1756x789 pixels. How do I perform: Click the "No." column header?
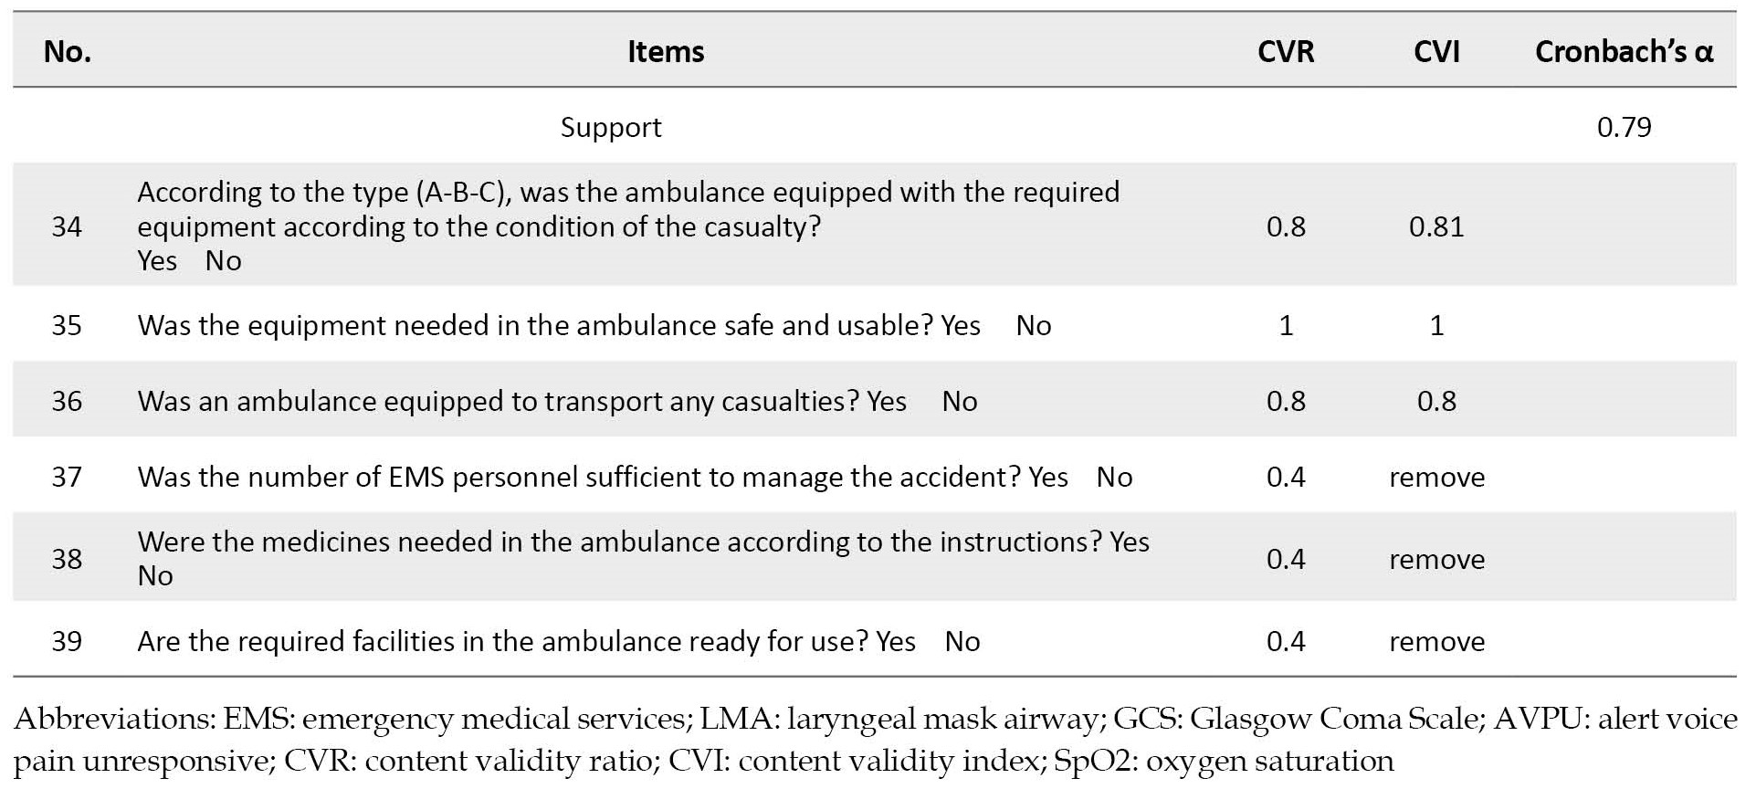(67, 52)
